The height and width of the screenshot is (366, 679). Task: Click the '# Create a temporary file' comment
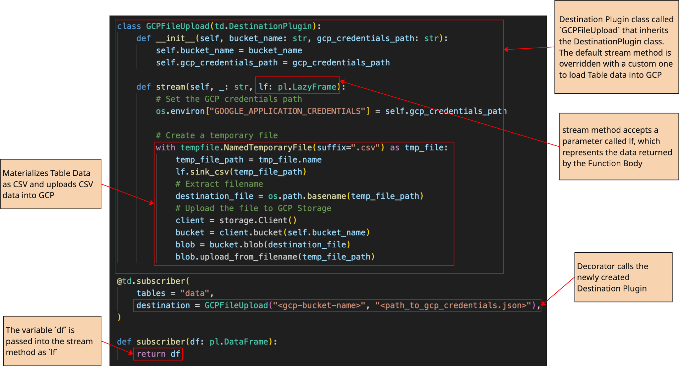coord(217,135)
